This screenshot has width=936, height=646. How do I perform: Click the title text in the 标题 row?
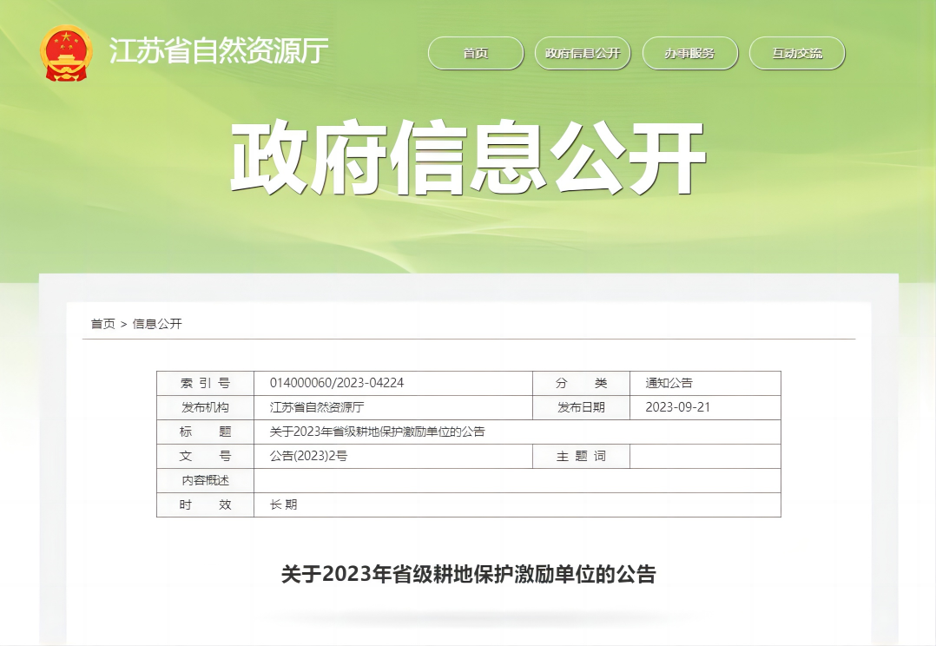[377, 432]
